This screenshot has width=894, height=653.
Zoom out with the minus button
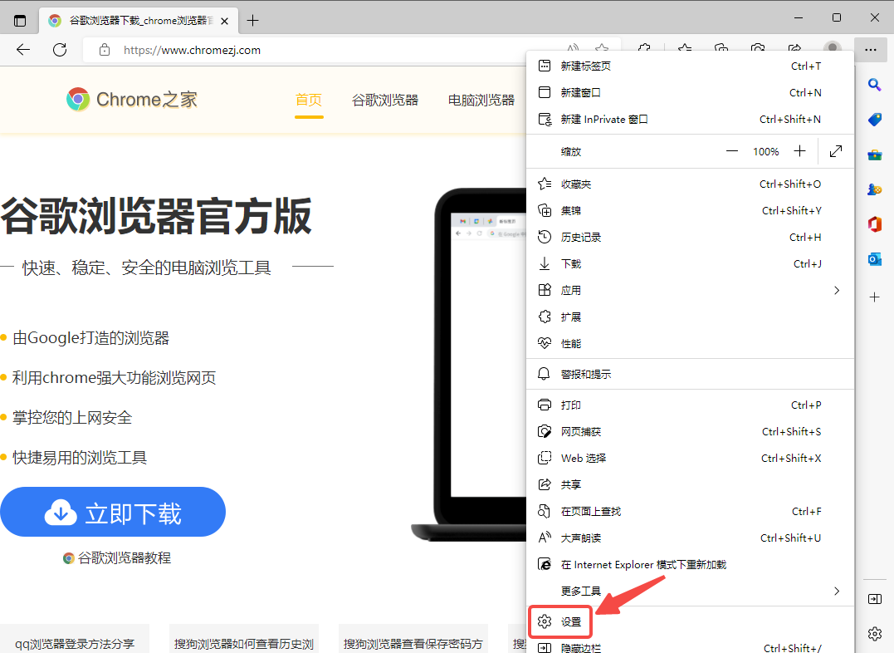pyautogui.click(x=732, y=151)
